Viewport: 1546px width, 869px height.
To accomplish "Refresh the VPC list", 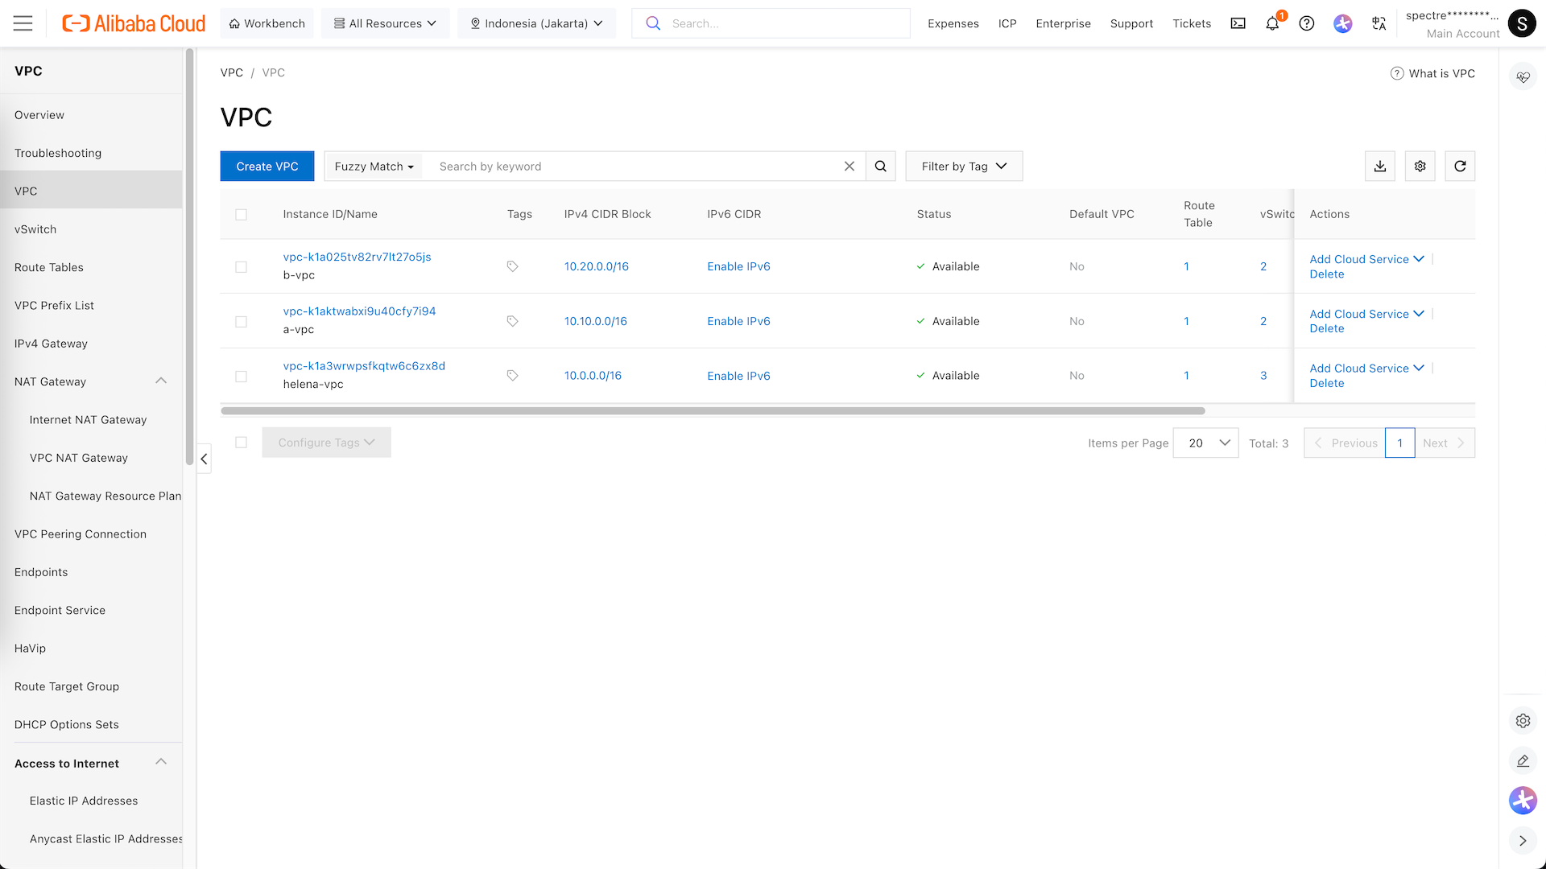I will pyautogui.click(x=1459, y=167).
